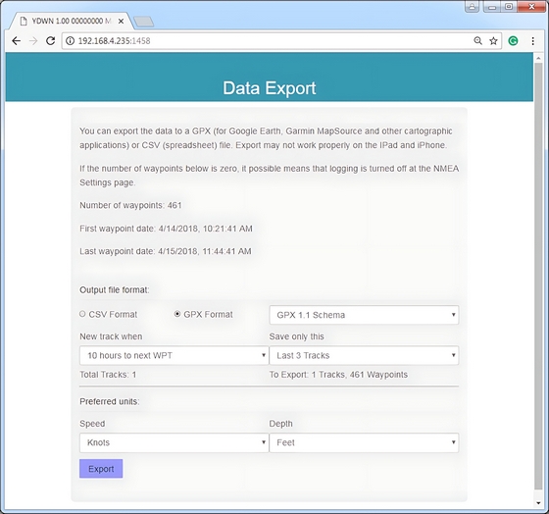
Task: Open the GPX 1.1 Schema dropdown
Action: pos(364,315)
